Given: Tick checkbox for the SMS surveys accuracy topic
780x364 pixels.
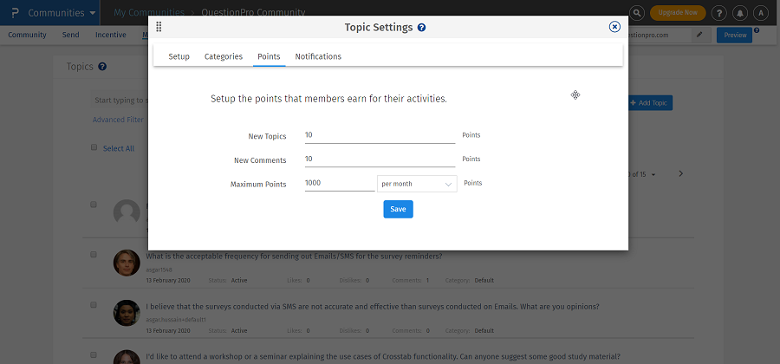Looking at the screenshot, I should pyautogui.click(x=94, y=305).
